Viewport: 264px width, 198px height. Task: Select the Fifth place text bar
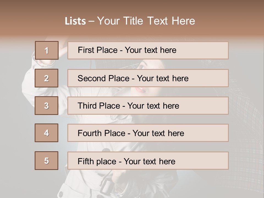point(148,161)
